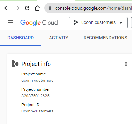View site info via the padlock icon

[x=50, y=8]
